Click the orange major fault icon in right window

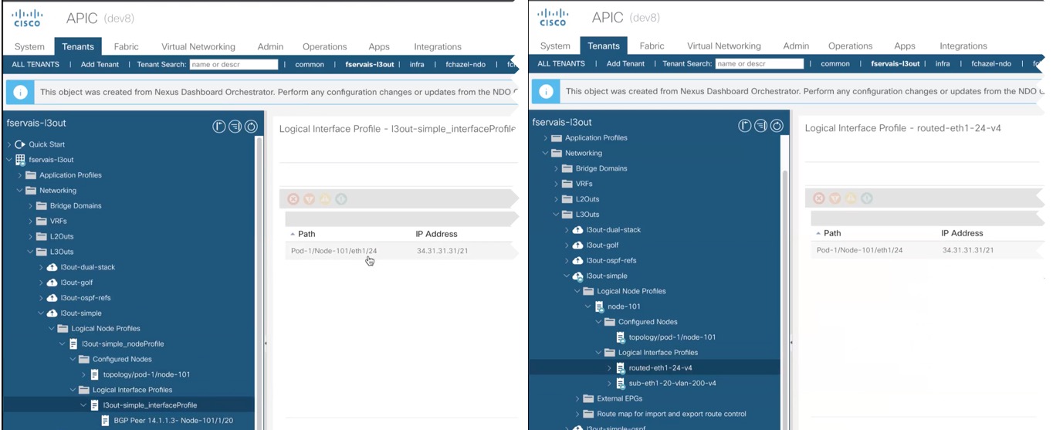834,198
